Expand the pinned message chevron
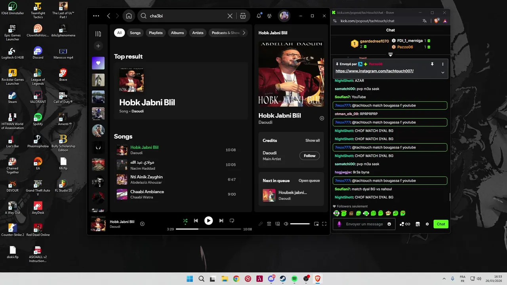The height and width of the screenshot is (285, 507). click(x=442, y=72)
